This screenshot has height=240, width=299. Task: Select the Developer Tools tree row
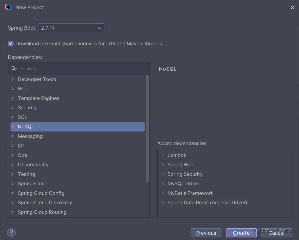click(78, 79)
